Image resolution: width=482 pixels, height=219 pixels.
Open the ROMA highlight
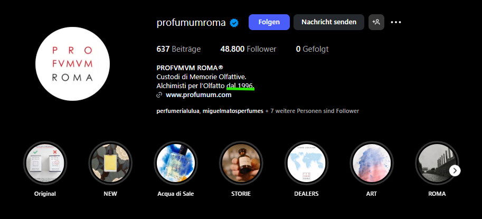tap(437, 163)
